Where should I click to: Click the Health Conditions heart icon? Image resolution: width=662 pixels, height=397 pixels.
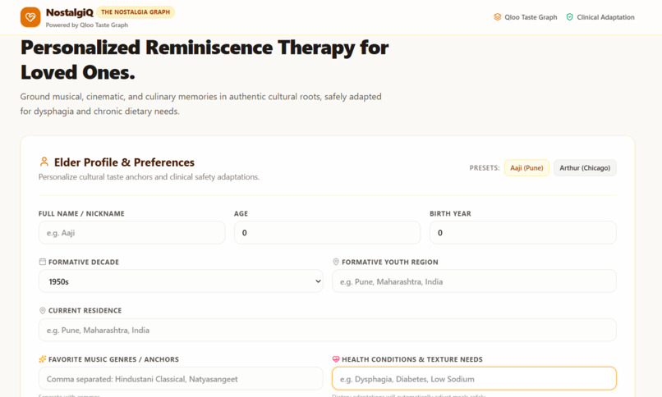pyautogui.click(x=336, y=359)
